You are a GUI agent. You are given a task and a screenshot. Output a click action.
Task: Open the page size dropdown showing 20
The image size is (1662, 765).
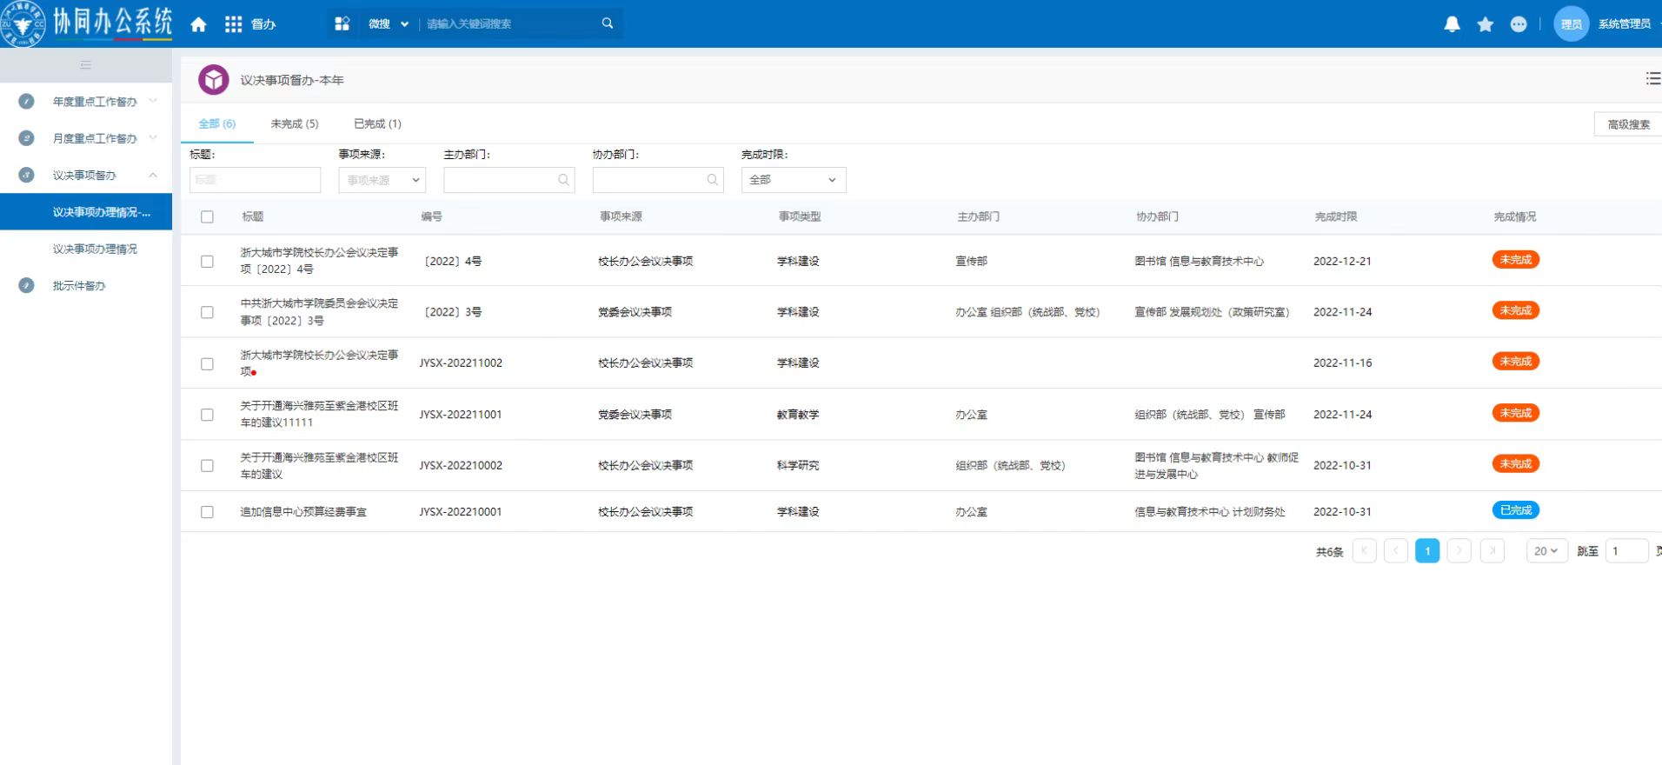pyautogui.click(x=1546, y=551)
